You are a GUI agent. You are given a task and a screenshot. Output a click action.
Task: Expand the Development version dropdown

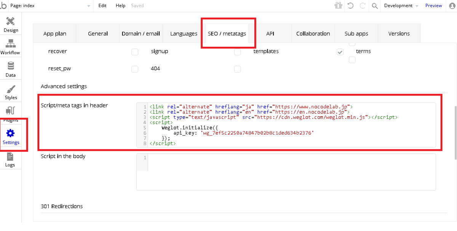coord(401,6)
